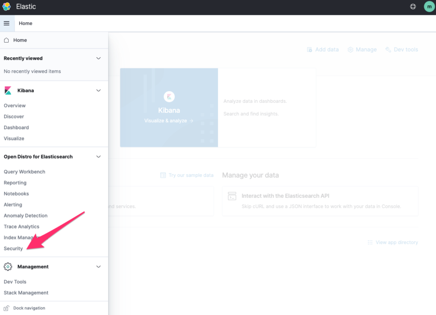Click the Kibana logo in sidebar
This screenshot has height=315, width=436.
[x=8, y=91]
